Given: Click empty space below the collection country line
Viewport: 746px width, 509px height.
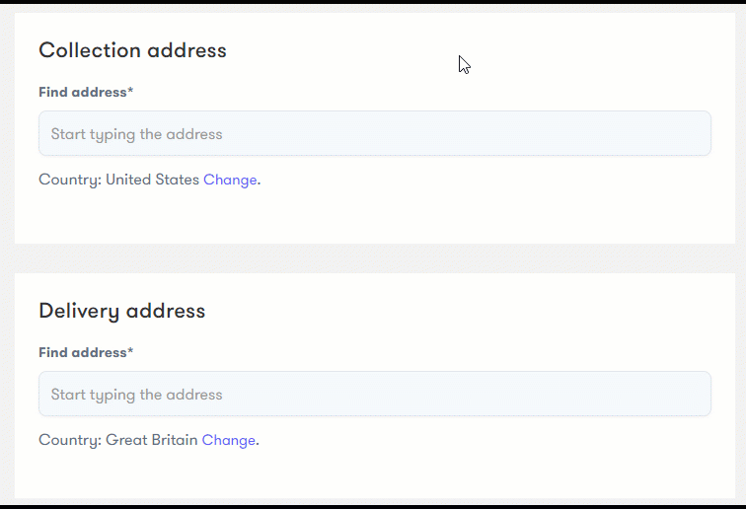Looking at the screenshot, I should (x=375, y=216).
